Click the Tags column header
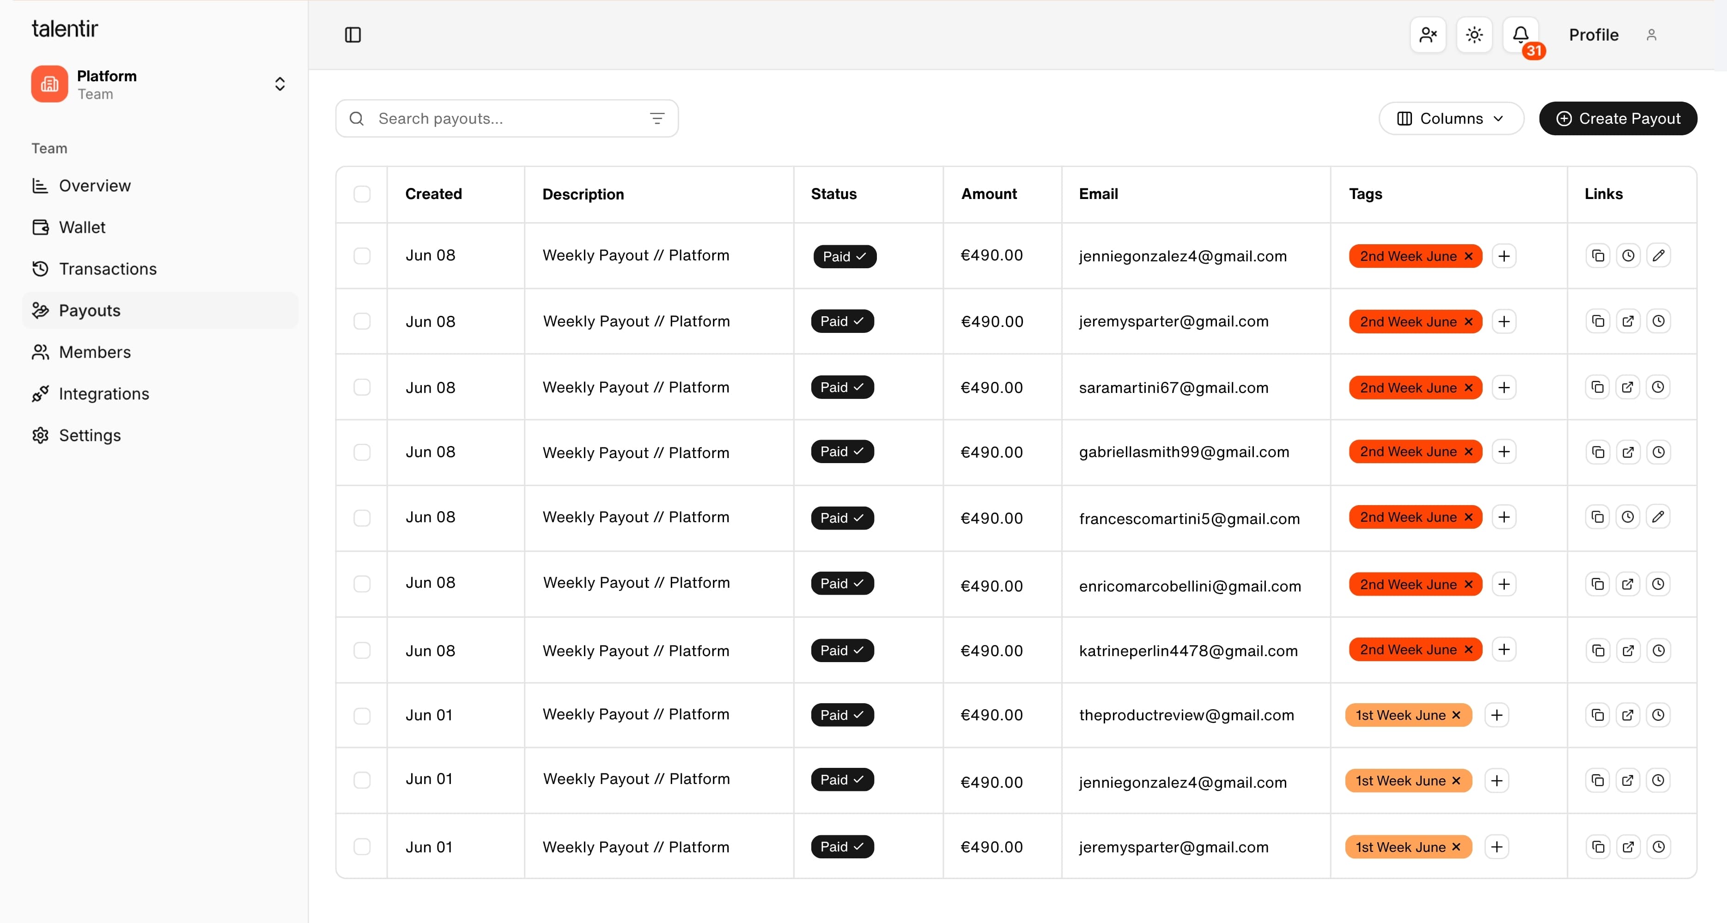The image size is (1727, 923). point(1365,194)
